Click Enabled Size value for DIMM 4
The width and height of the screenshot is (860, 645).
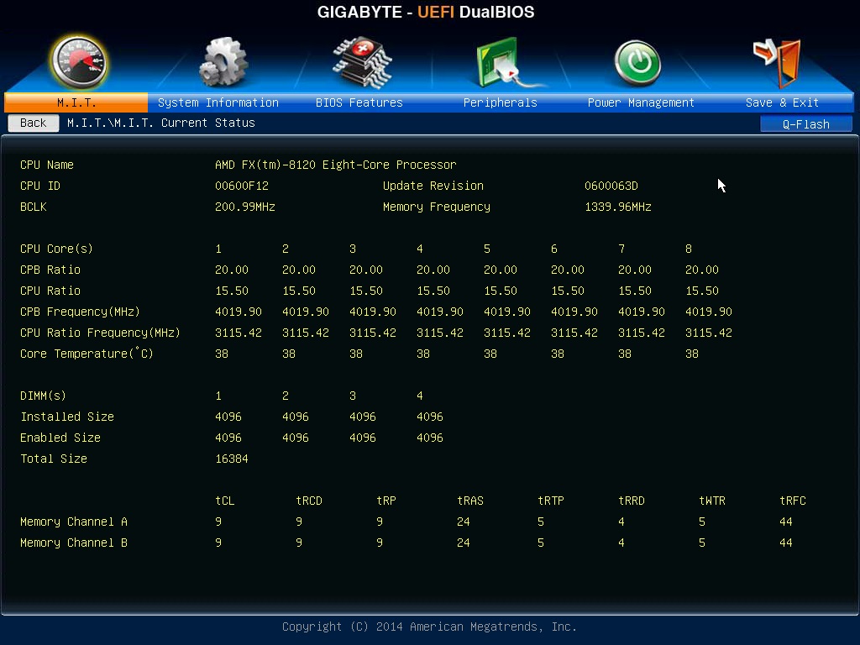pos(429,438)
